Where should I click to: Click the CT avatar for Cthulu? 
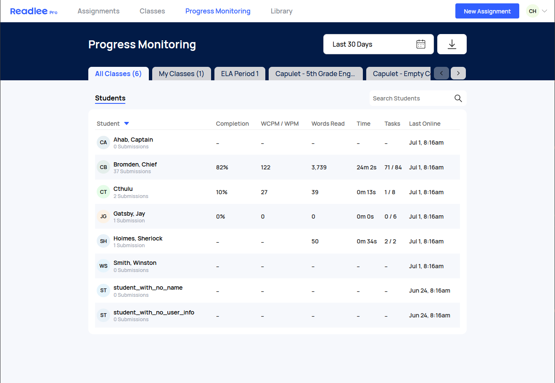click(x=103, y=192)
